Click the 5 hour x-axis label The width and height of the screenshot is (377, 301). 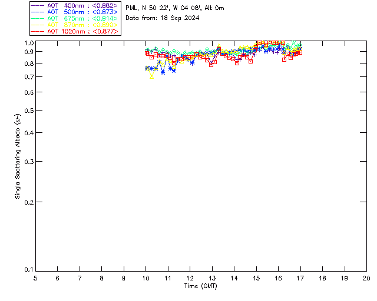pyautogui.click(x=35, y=278)
